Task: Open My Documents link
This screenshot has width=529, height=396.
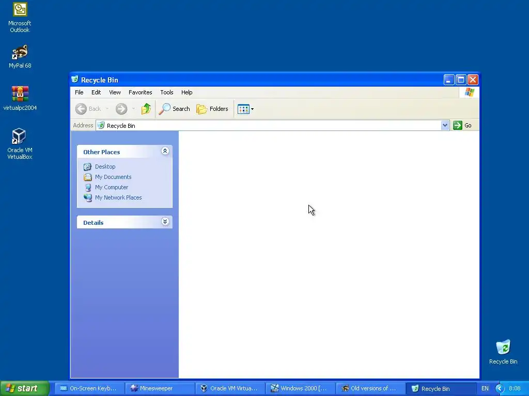Action: click(113, 177)
